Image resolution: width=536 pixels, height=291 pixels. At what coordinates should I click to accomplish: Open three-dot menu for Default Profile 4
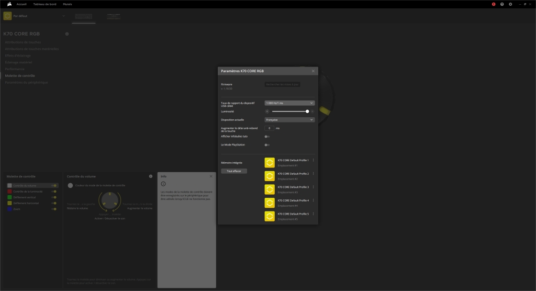click(x=313, y=200)
